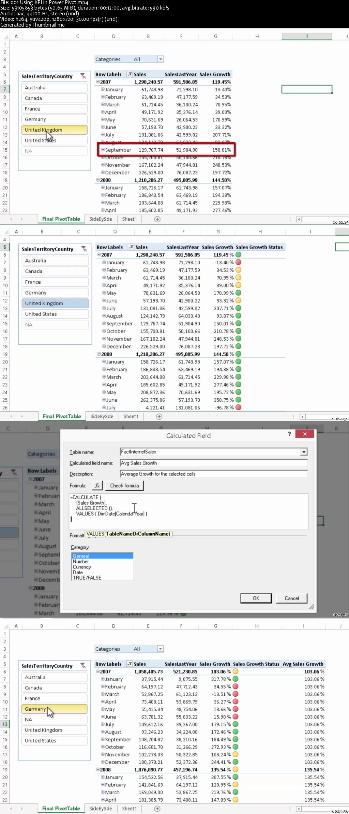
Task: Click the Description input field
Action: [214, 474]
